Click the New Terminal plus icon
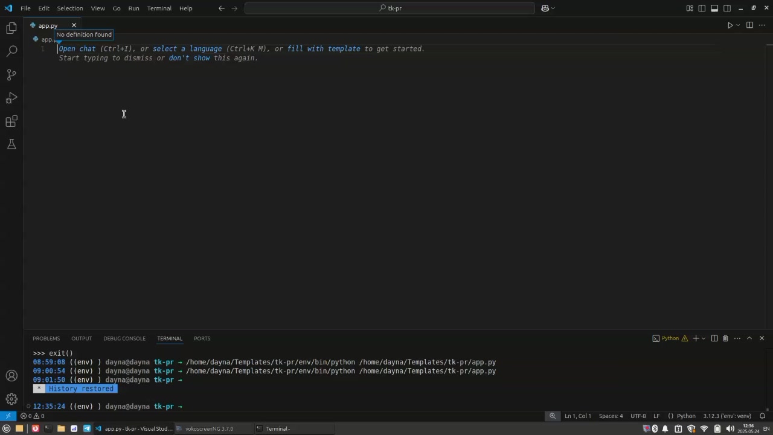Viewport: 773px width, 435px height. coord(696,338)
